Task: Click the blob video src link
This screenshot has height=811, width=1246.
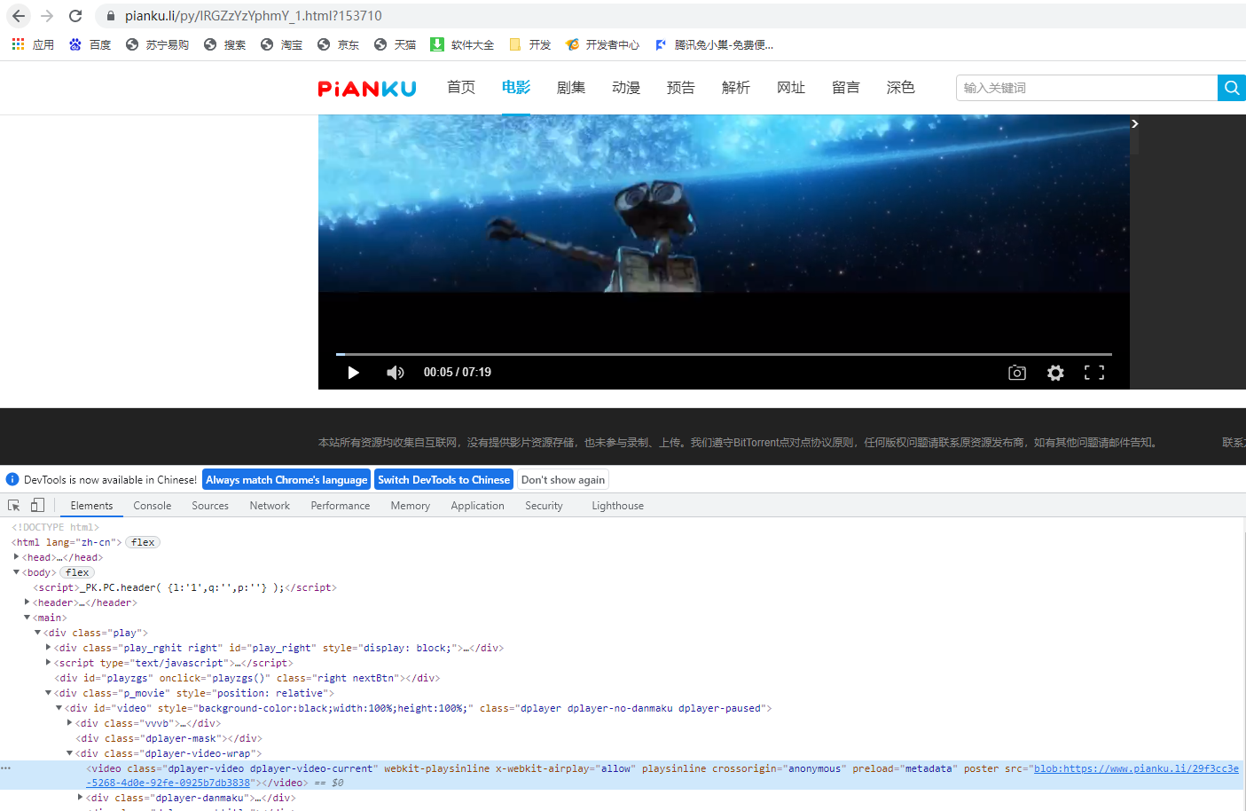Action: pyautogui.click(x=1136, y=768)
